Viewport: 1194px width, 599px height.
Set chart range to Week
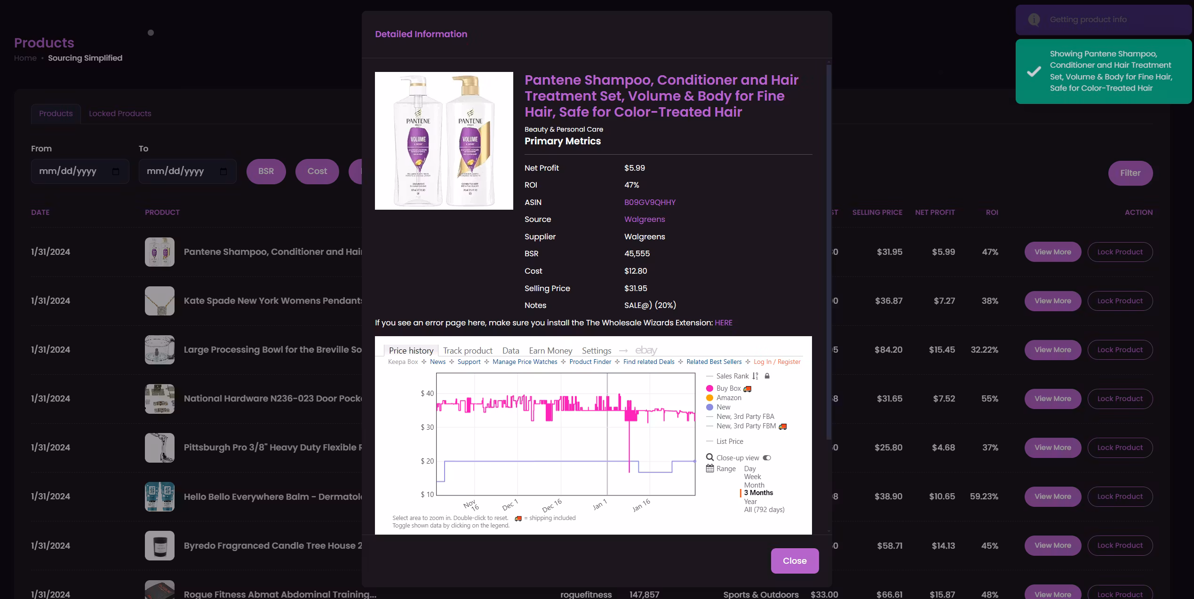point(752,477)
